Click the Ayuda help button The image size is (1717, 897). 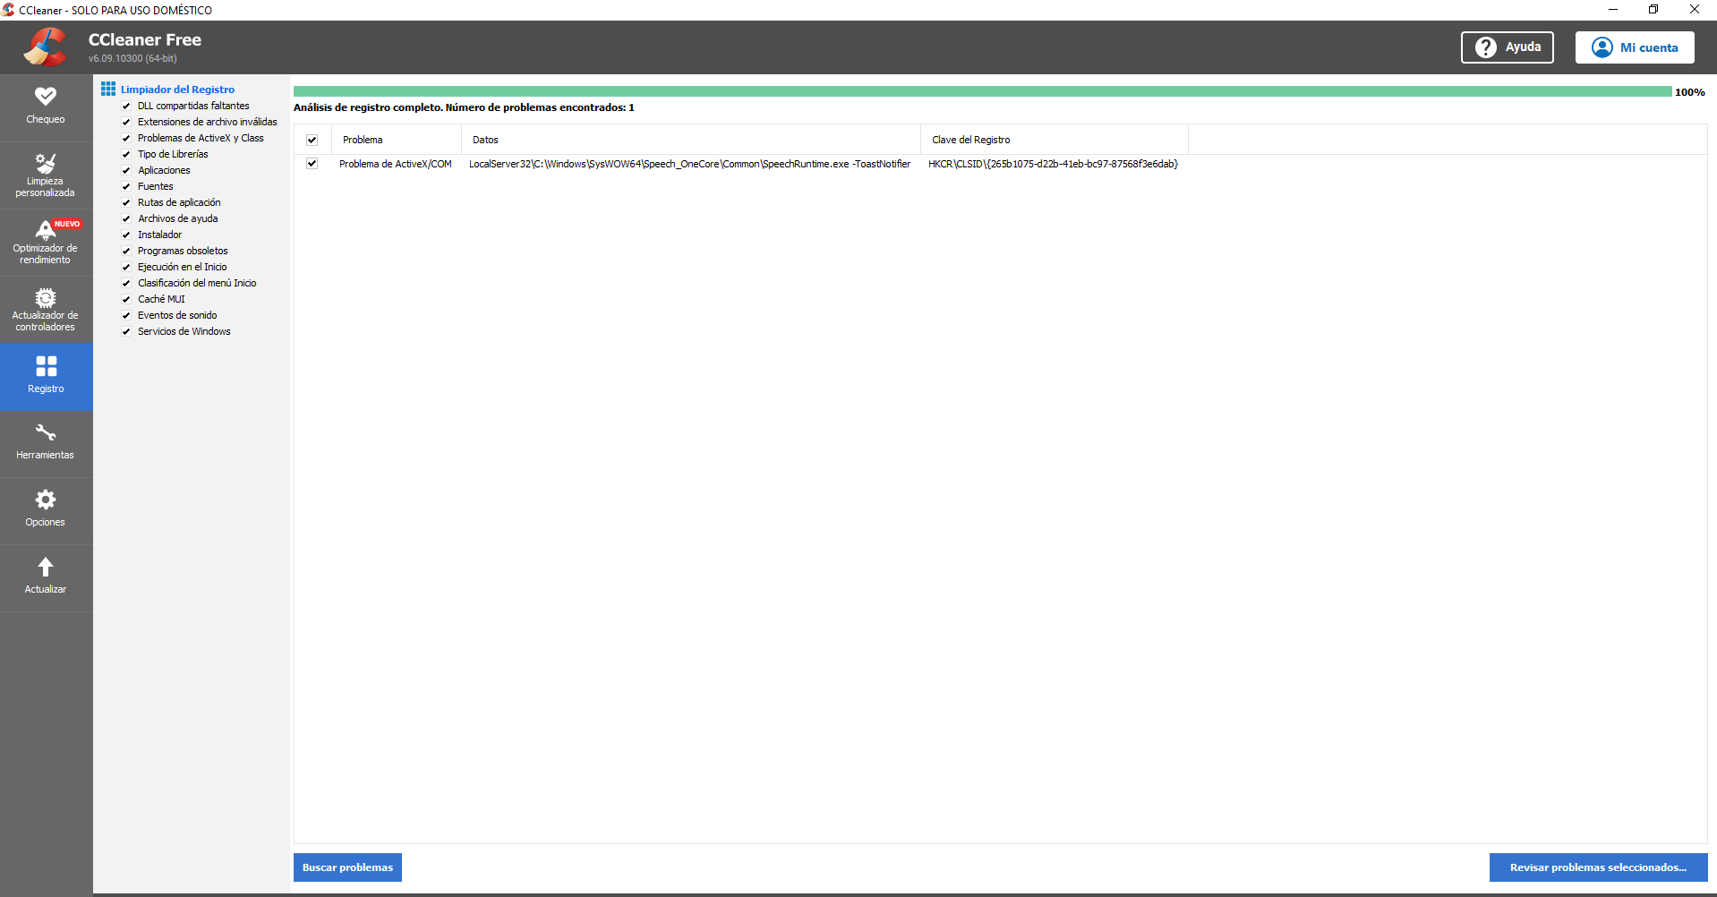pos(1507,47)
